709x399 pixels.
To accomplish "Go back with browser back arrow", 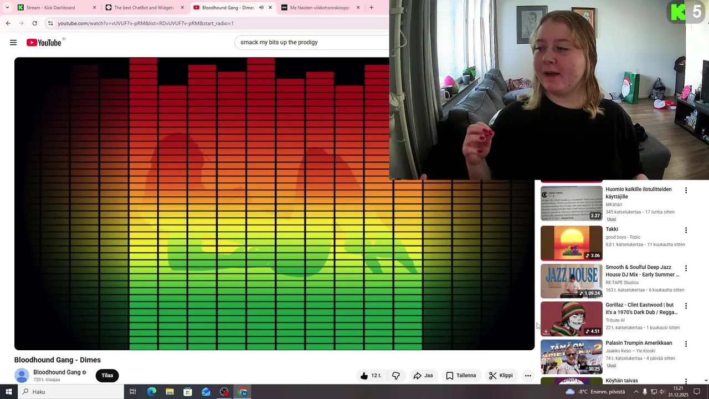I will (8, 23).
